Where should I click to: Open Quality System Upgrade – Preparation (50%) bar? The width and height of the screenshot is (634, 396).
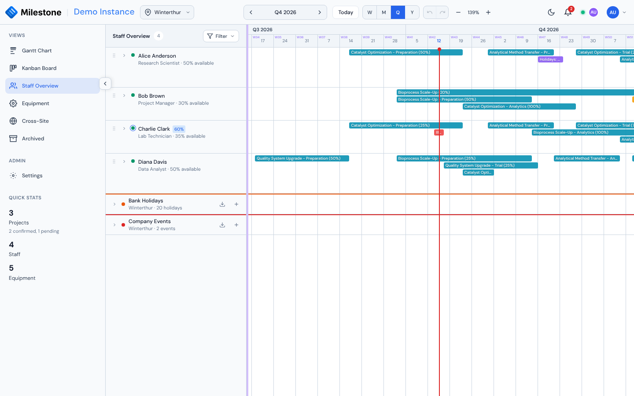pyautogui.click(x=302, y=158)
